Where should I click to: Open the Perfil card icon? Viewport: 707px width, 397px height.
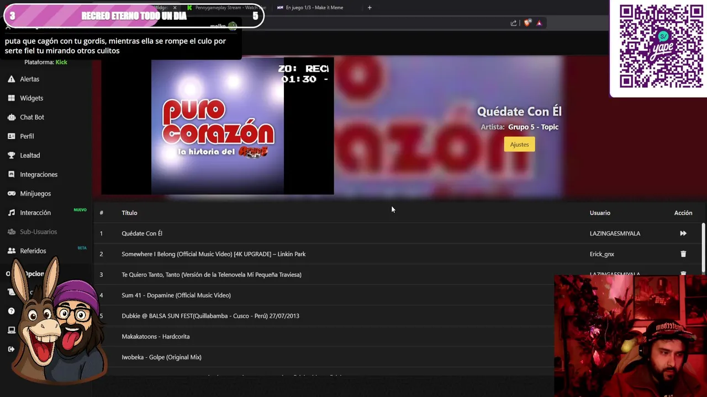point(11,136)
